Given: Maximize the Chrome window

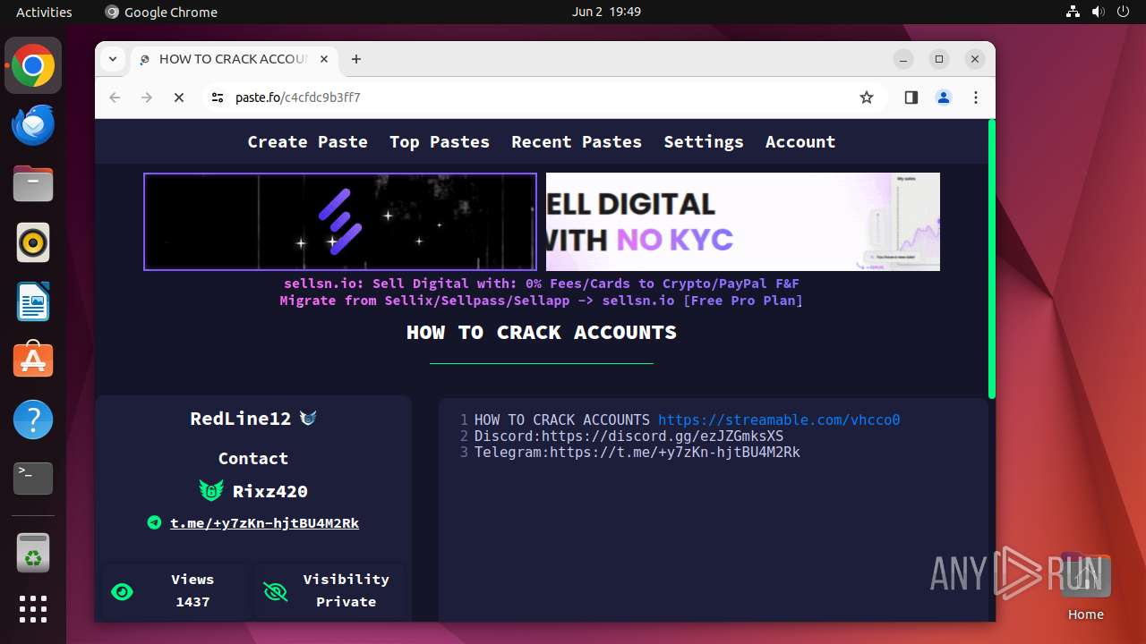Looking at the screenshot, I should [x=939, y=59].
